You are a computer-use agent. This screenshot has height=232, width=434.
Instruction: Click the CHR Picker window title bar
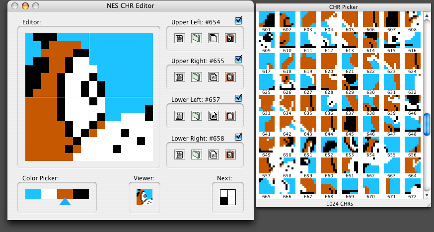click(x=344, y=7)
